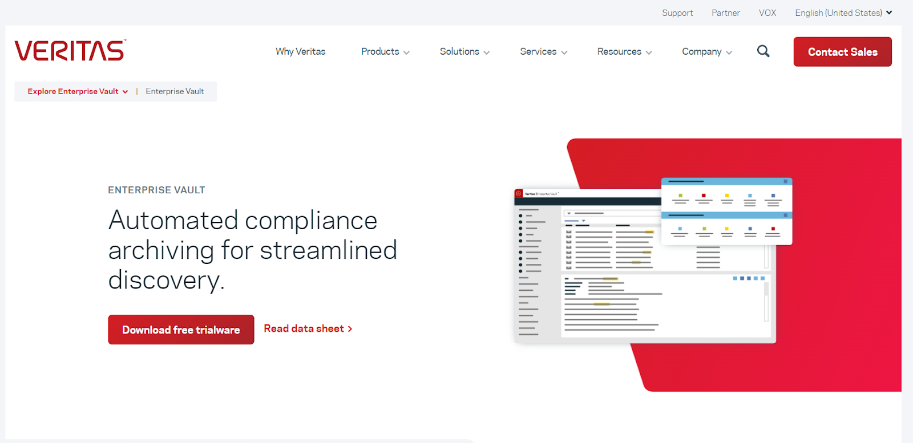Go to Why Veritas page

(300, 51)
